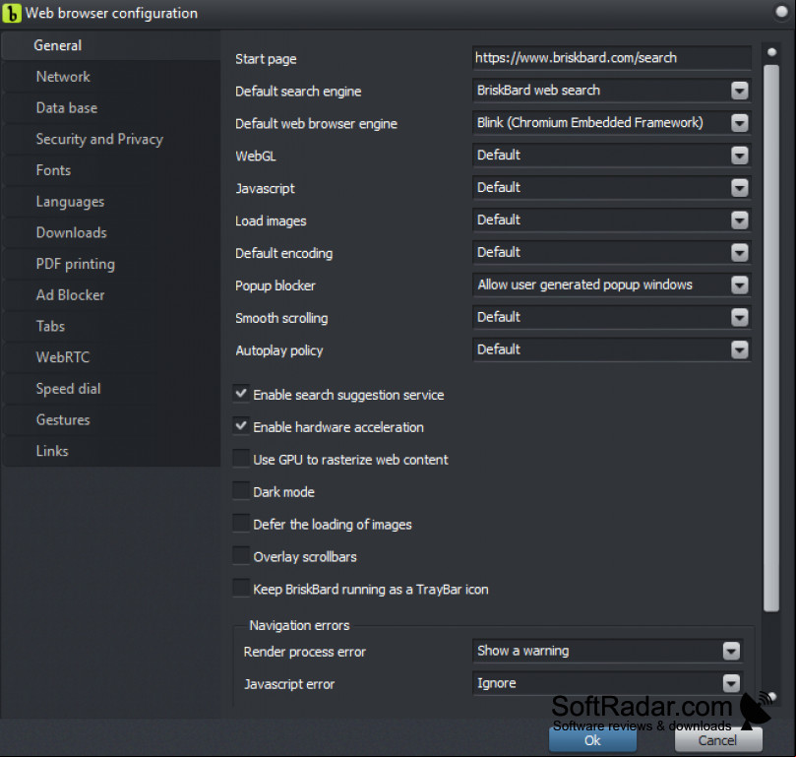This screenshot has width=796, height=757.
Task: Switch to WebRTC settings
Action: coord(110,357)
